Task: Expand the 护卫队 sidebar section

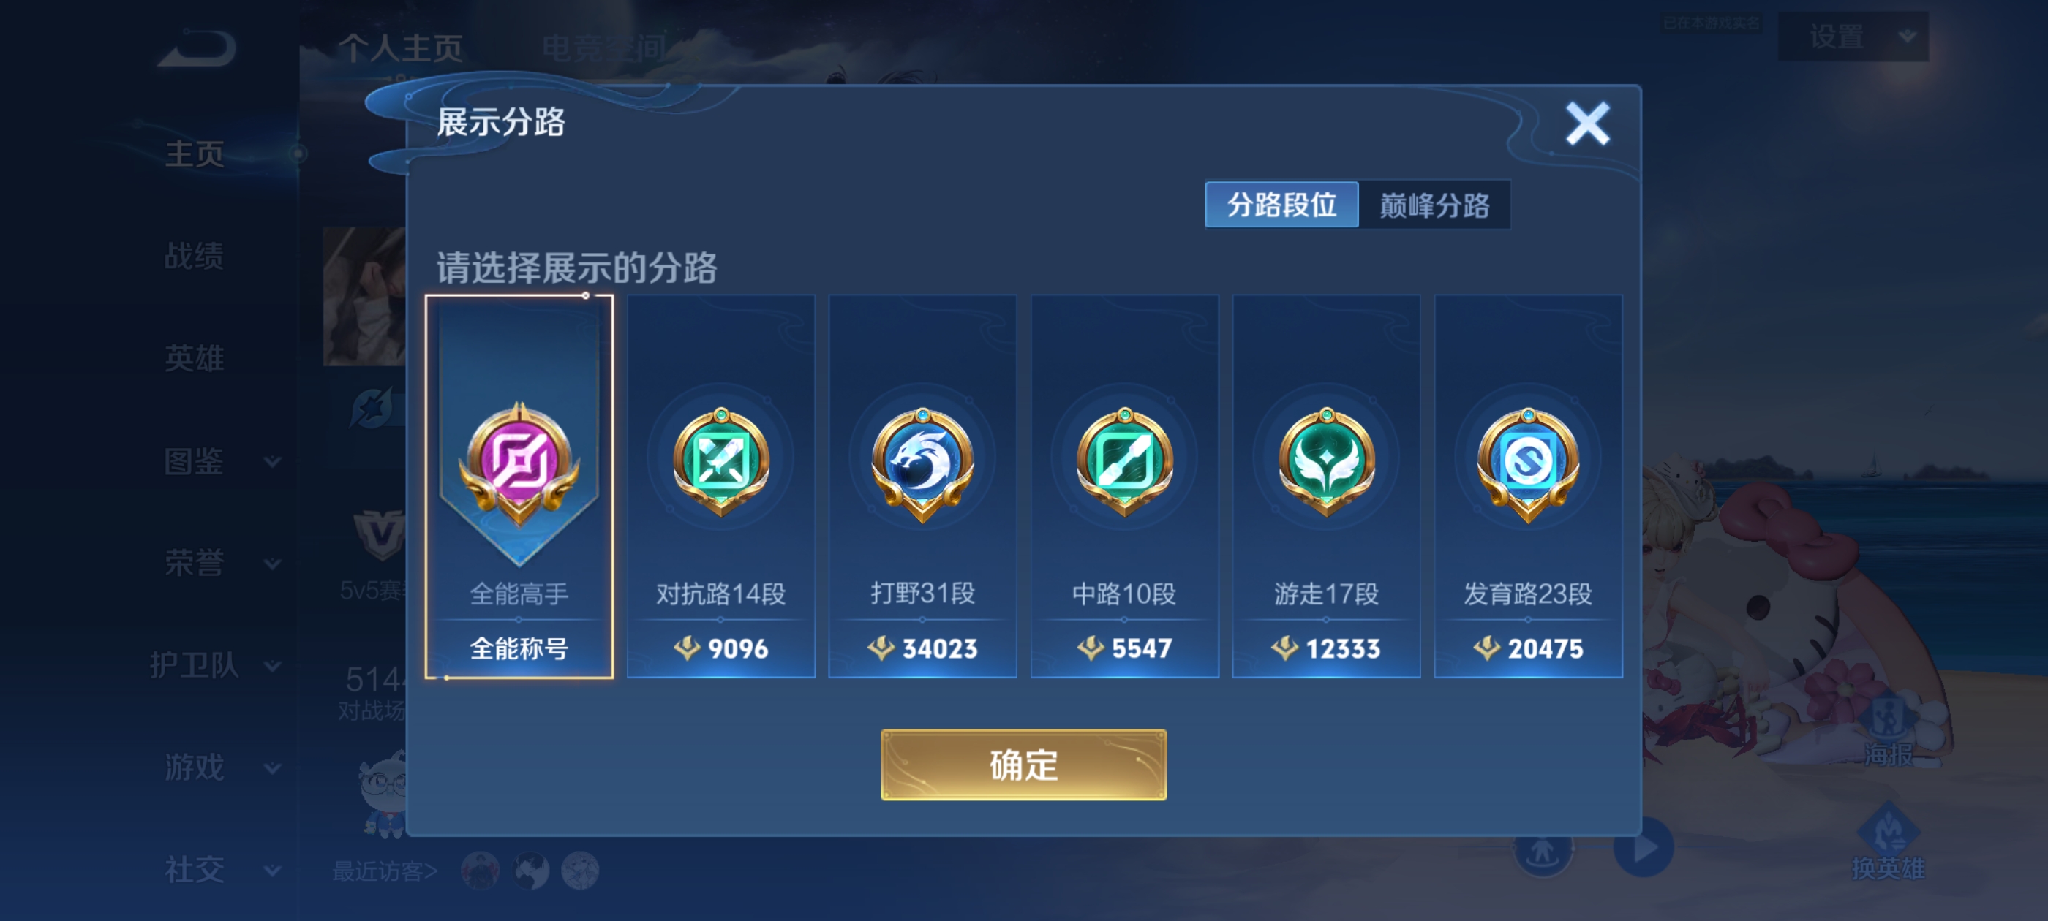Action: click(214, 665)
